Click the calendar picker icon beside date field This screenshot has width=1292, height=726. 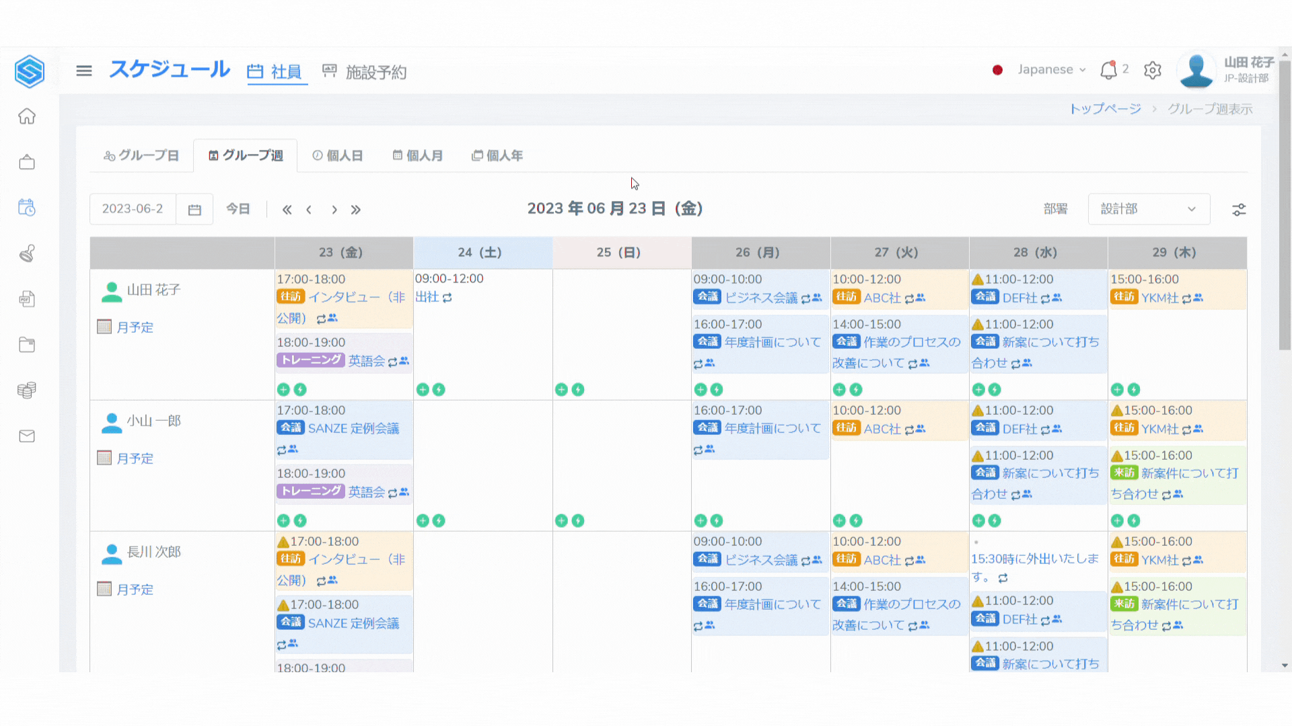pos(194,210)
